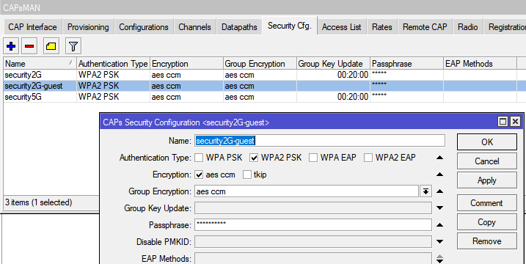Check the WPA2 EAP option
This screenshot has width=526, height=264.
point(368,158)
